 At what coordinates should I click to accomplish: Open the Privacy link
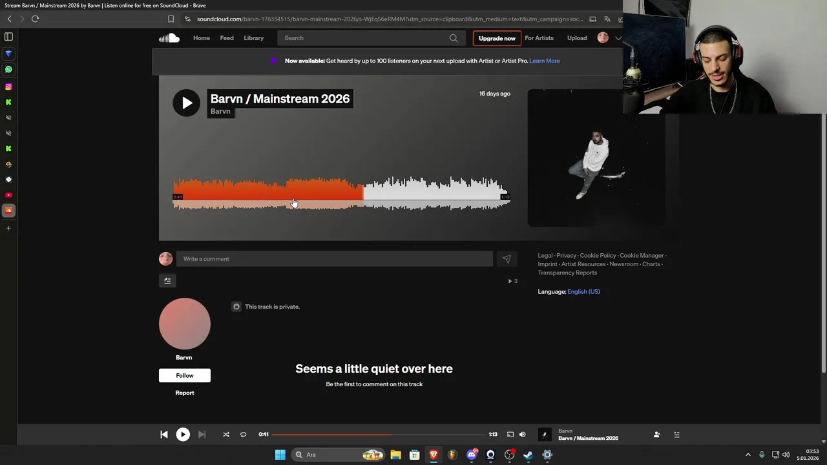click(566, 256)
